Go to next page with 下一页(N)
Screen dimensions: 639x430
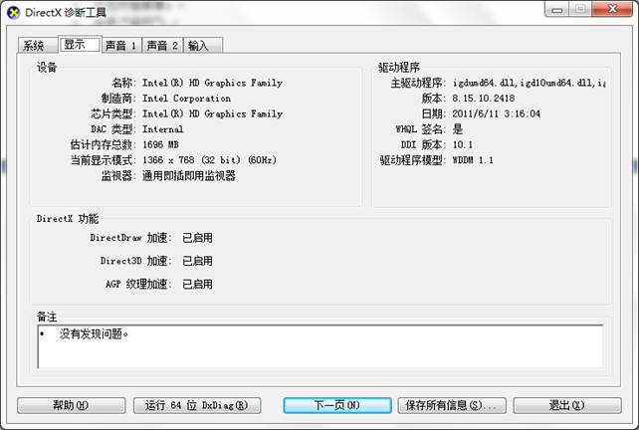[337, 405]
